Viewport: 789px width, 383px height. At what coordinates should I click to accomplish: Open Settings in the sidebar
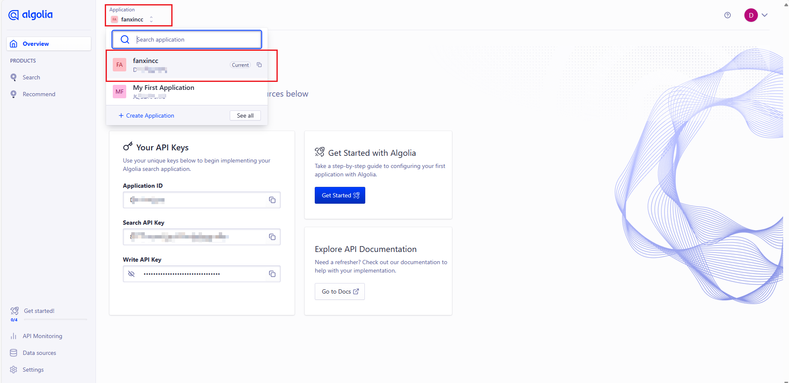(33, 370)
